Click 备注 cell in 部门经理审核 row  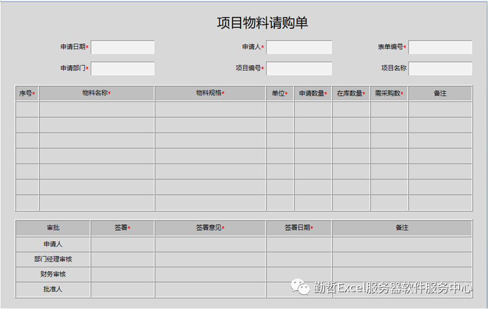pyautogui.click(x=402, y=259)
